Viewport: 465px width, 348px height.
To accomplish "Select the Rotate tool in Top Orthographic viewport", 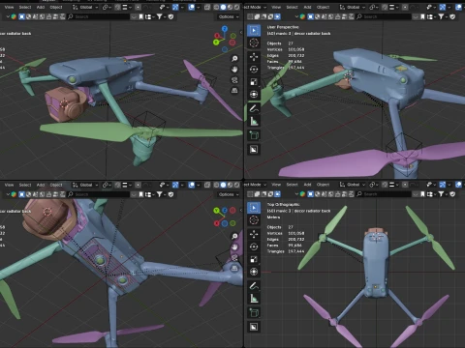I will tap(254, 246).
